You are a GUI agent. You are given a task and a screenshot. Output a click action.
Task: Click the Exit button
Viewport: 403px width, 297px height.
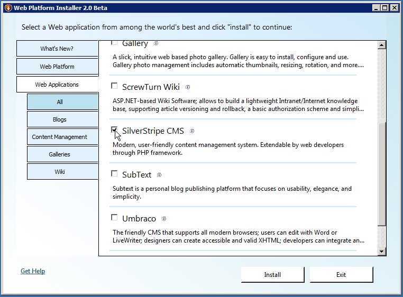coord(341,275)
